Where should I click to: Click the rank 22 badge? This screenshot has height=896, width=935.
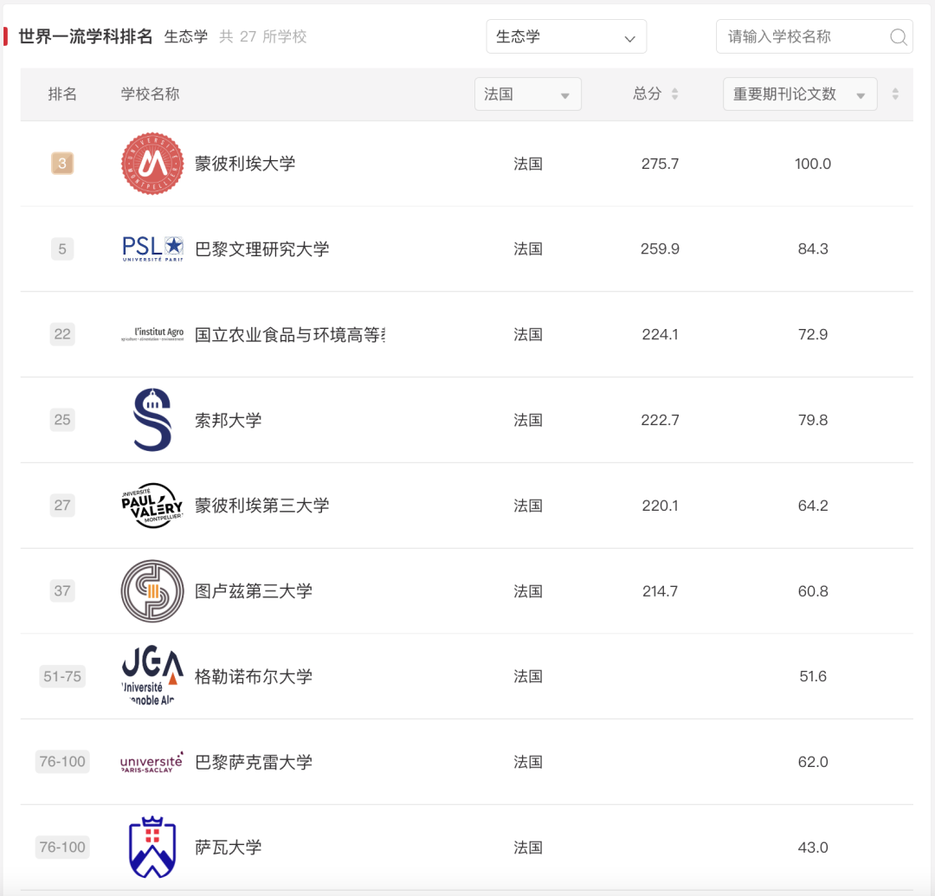62,334
